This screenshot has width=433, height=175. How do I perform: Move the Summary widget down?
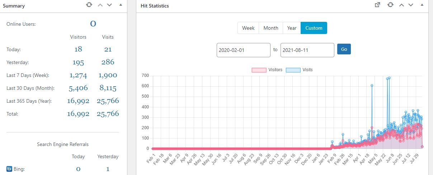(110, 5)
